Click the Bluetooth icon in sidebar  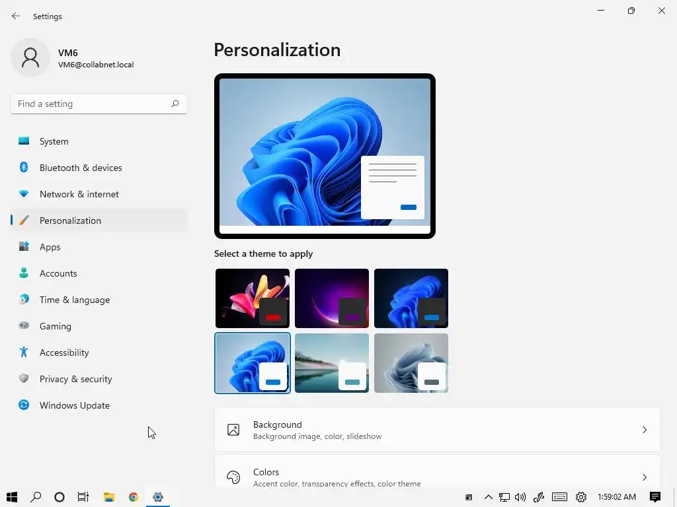24,167
